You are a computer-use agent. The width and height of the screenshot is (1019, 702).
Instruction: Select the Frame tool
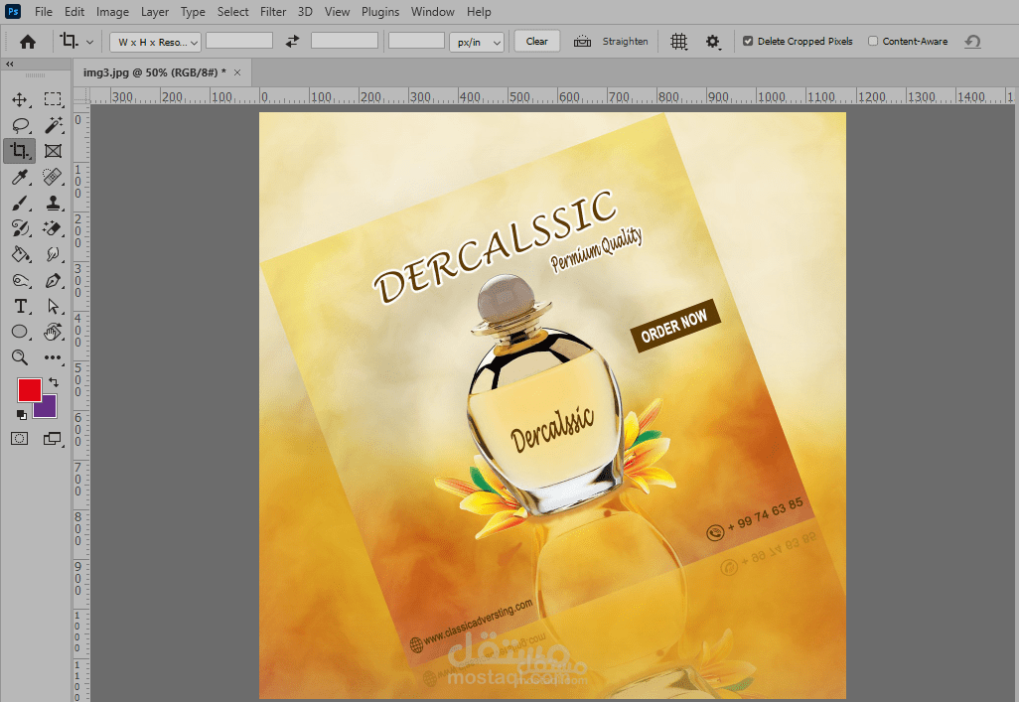click(x=53, y=151)
